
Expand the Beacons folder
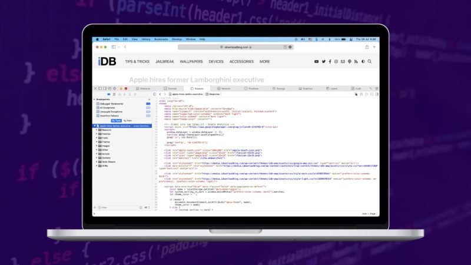[x=97, y=130]
